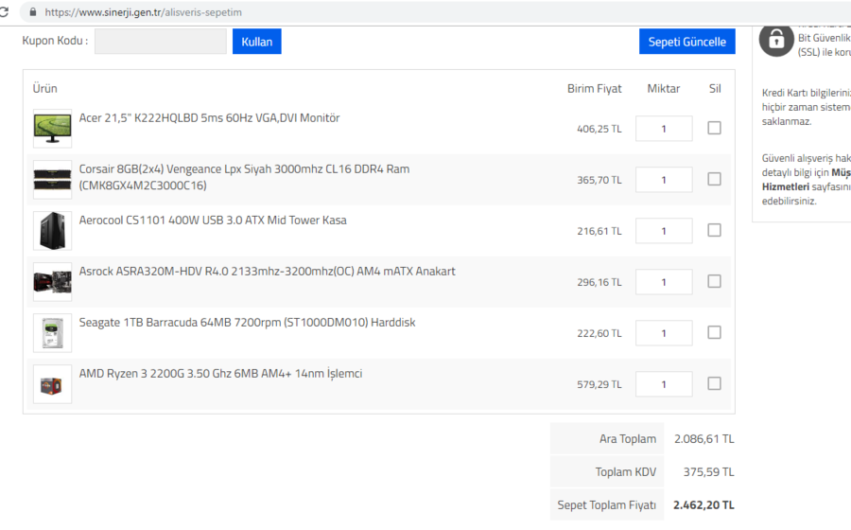The height and width of the screenshot is (530, 851).
Task: Click the price 222,60 TL
Action: pos(599,333)
